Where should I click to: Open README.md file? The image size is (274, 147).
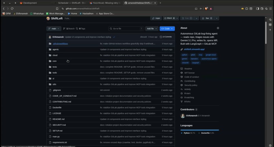[58, 119]
